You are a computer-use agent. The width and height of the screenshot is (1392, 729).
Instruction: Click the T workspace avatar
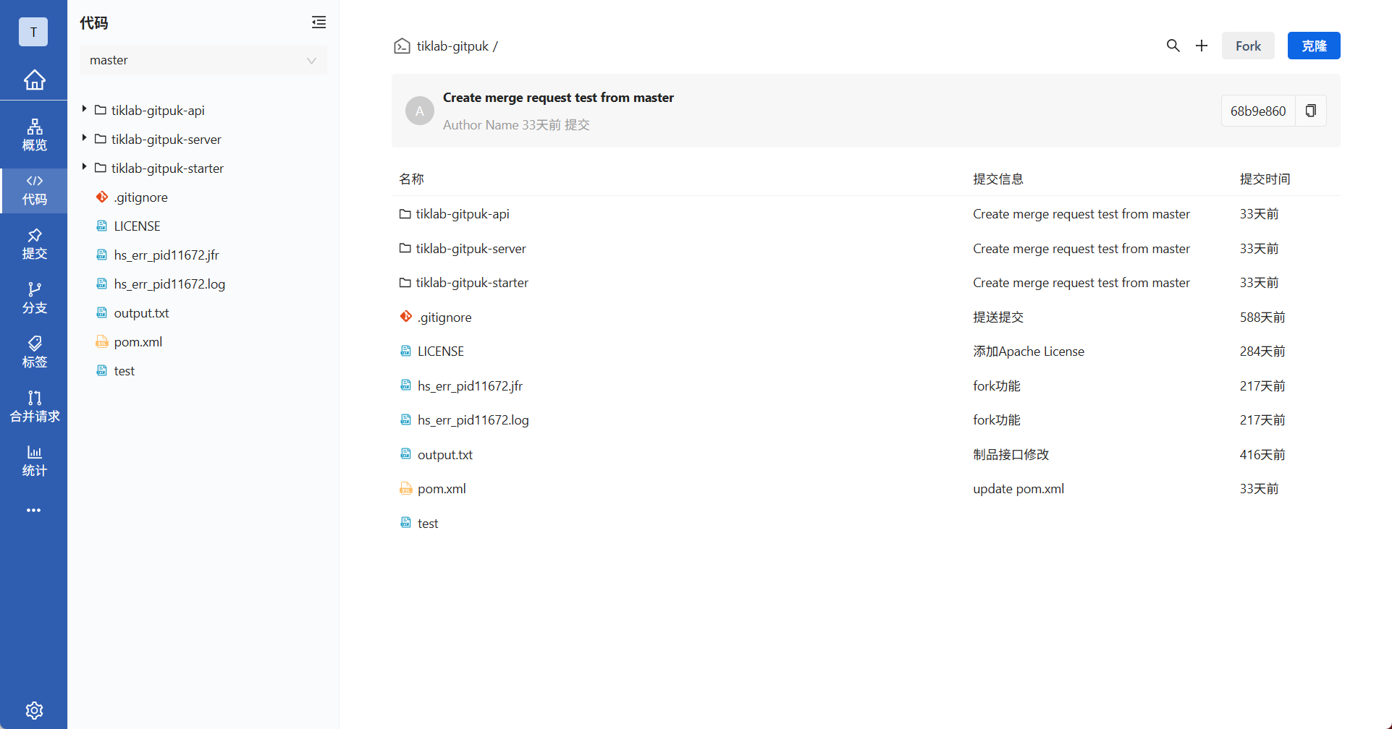(x=33, y=32)
